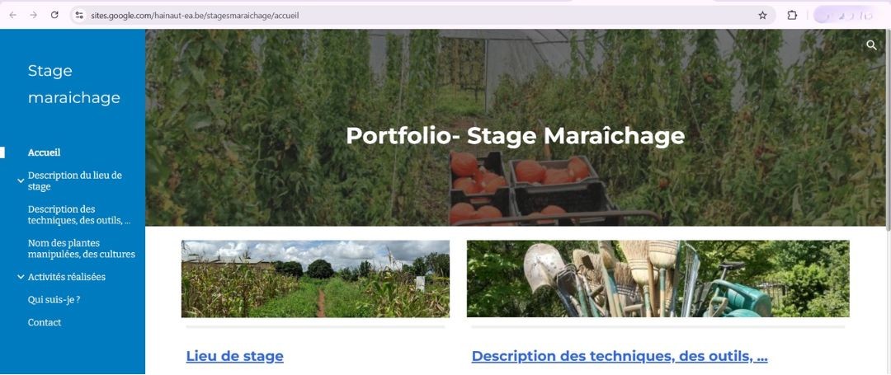Open the Contact page in sidebar
The image size is (891, 375).
click(x=45, y=322)
